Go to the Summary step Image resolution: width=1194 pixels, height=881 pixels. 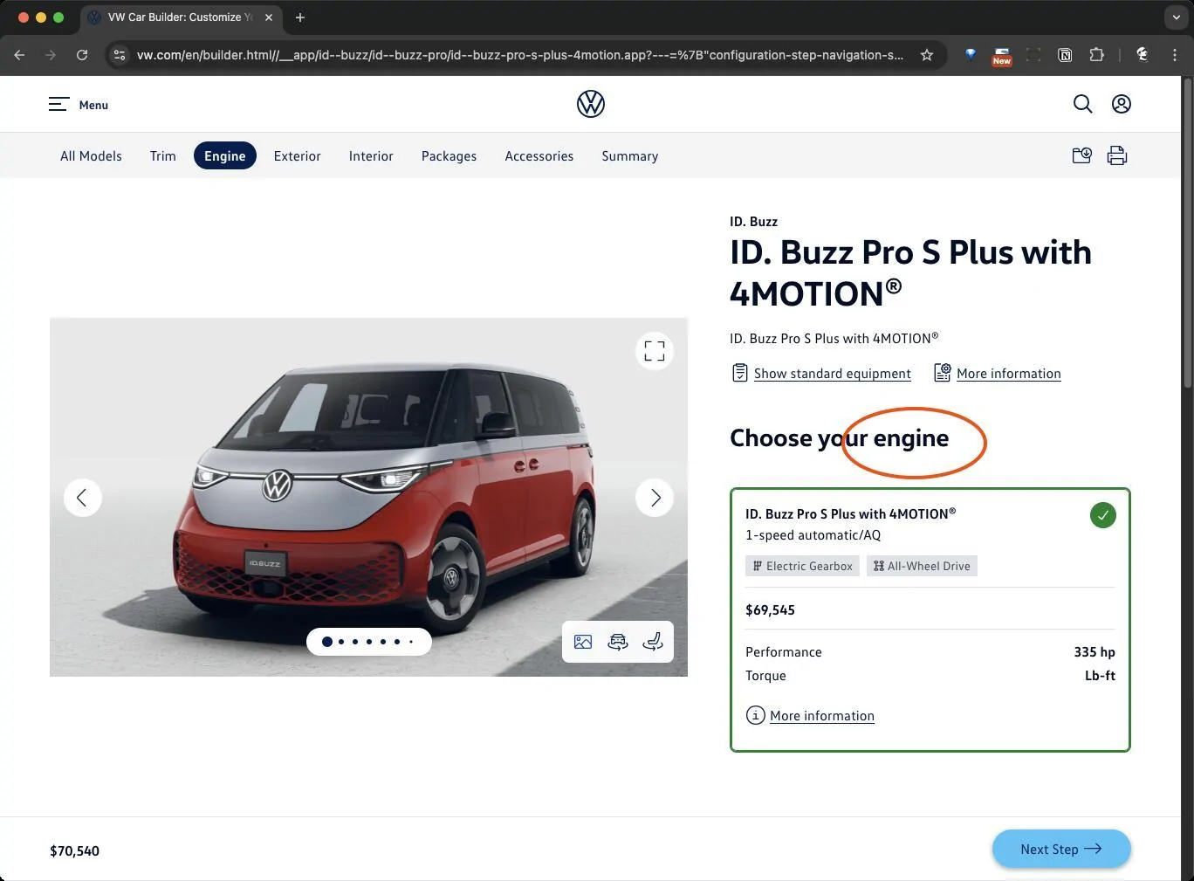pyautogui.click(x=630, y=156)
